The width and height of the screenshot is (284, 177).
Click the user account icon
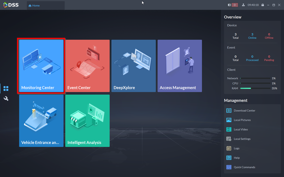click(243, 5)
